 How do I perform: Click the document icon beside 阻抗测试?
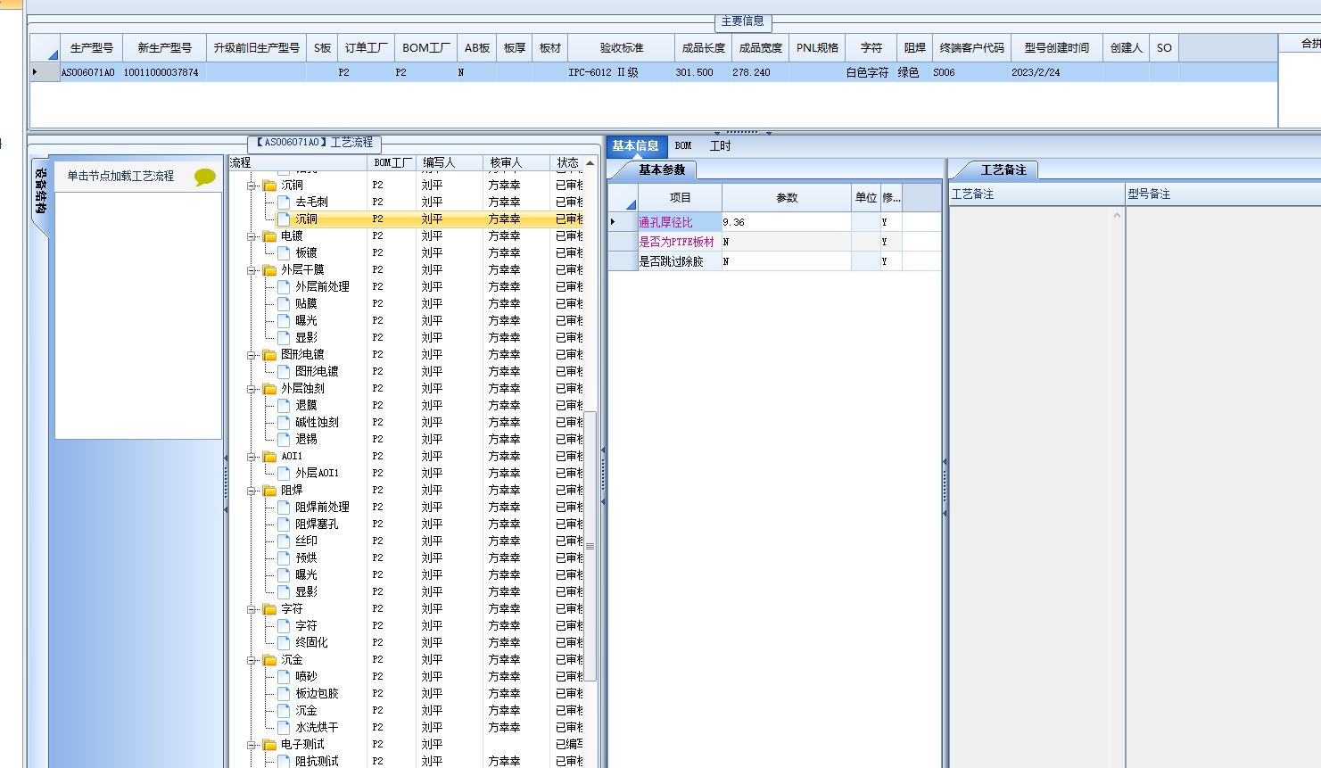point(284,762)
